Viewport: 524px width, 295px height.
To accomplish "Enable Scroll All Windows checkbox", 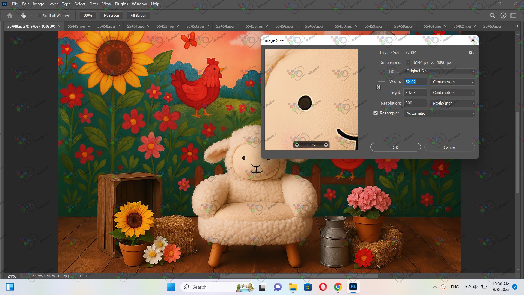I will [x=40, y=16].
